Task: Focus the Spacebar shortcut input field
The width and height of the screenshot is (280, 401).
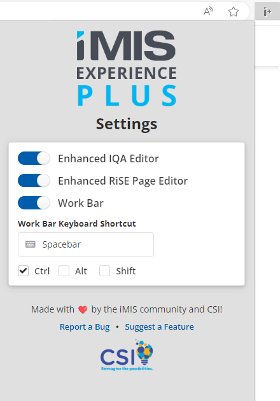Action: click(86, 244)
